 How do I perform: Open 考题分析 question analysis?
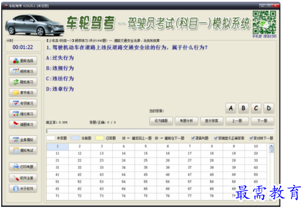coord(187,121)
